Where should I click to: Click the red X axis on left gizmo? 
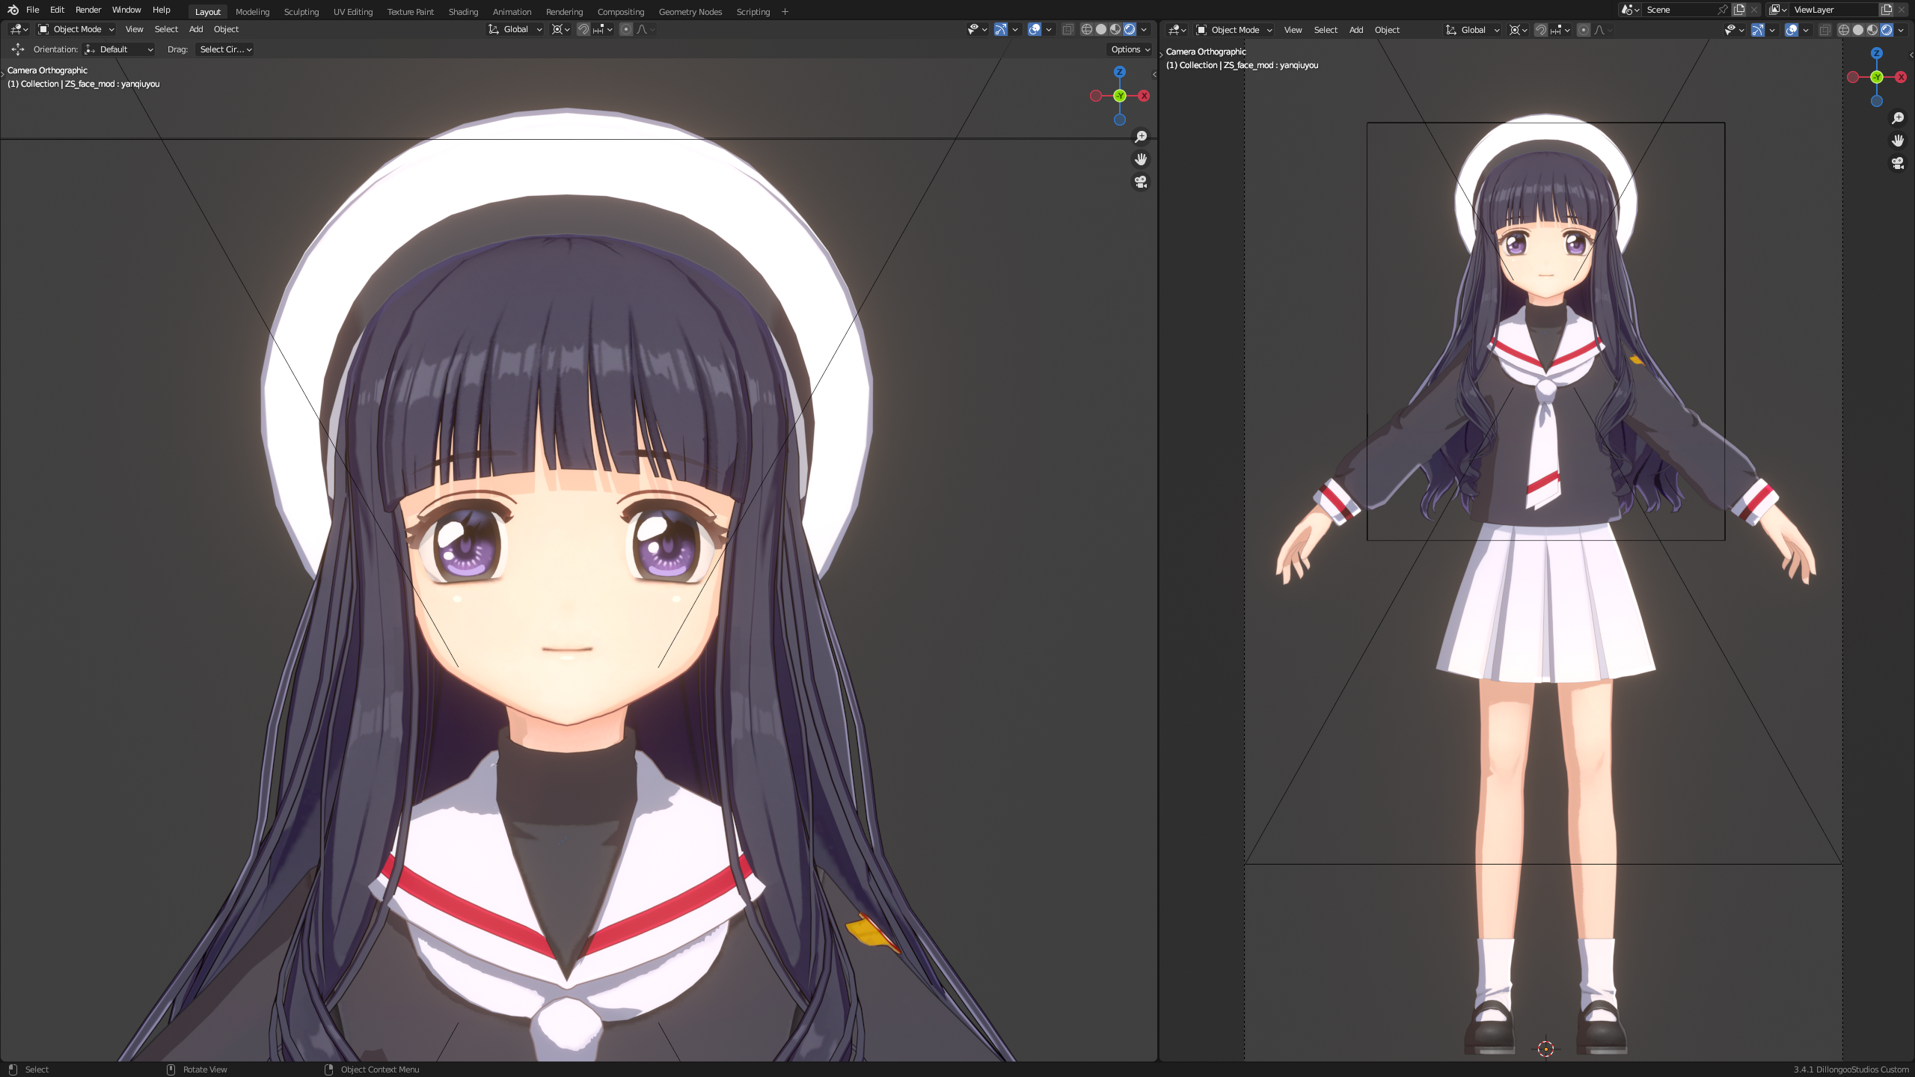click(1144, 96)
